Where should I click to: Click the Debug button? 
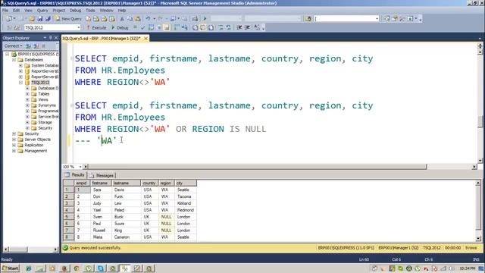(x=120, y=27)
